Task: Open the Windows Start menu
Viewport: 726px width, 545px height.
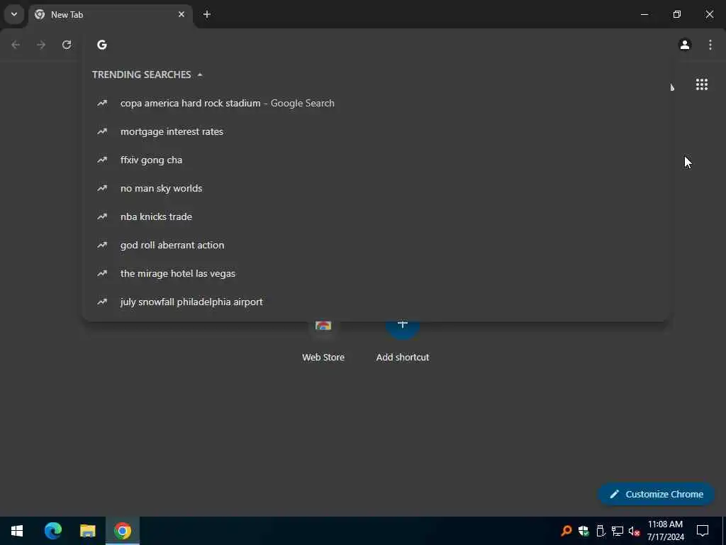Action: [17, 531]
